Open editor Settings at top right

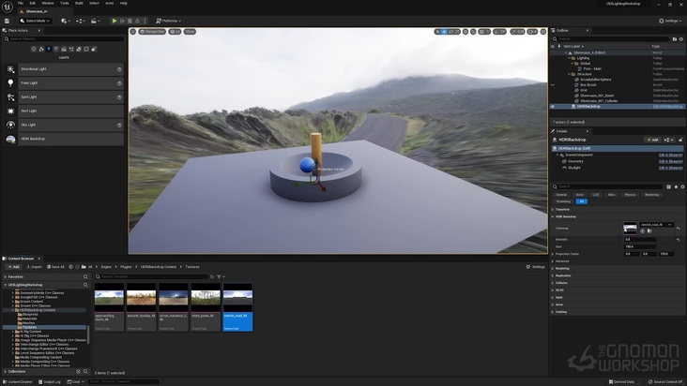[x=670, y=21]
